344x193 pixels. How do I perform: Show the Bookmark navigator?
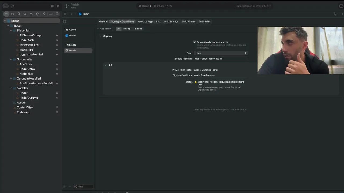[19, 14]
